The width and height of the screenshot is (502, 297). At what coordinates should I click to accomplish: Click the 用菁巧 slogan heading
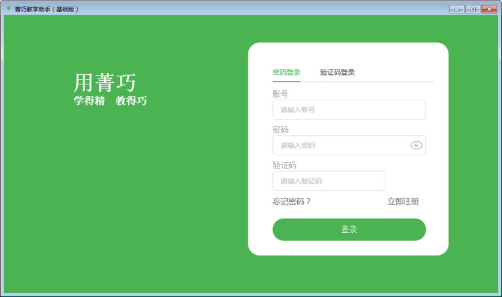coord(104,82)
